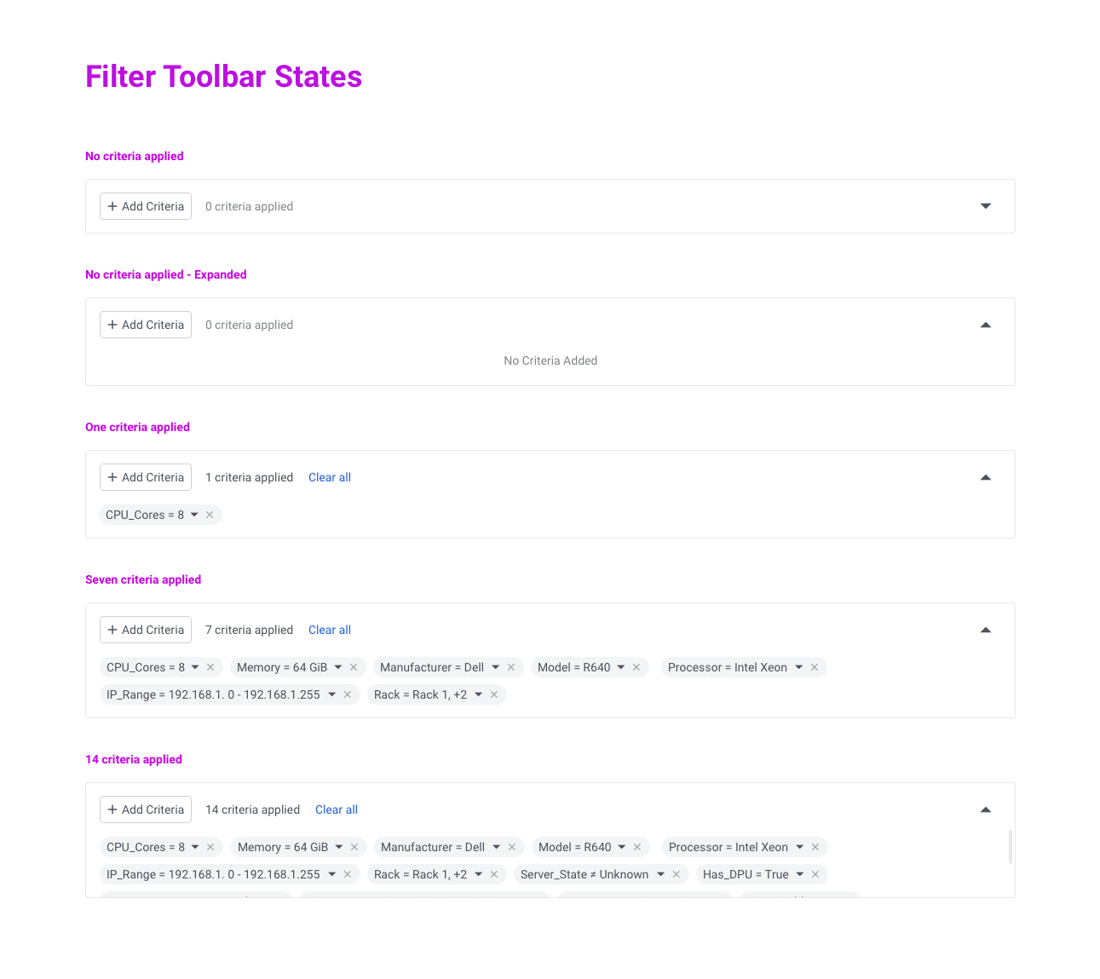Remove Processor = Intel Xeon chip in Seven criteria toolbar
The width and height of the screenshot is (1100, 979).
pyautogui.click(x=815, y=667)
